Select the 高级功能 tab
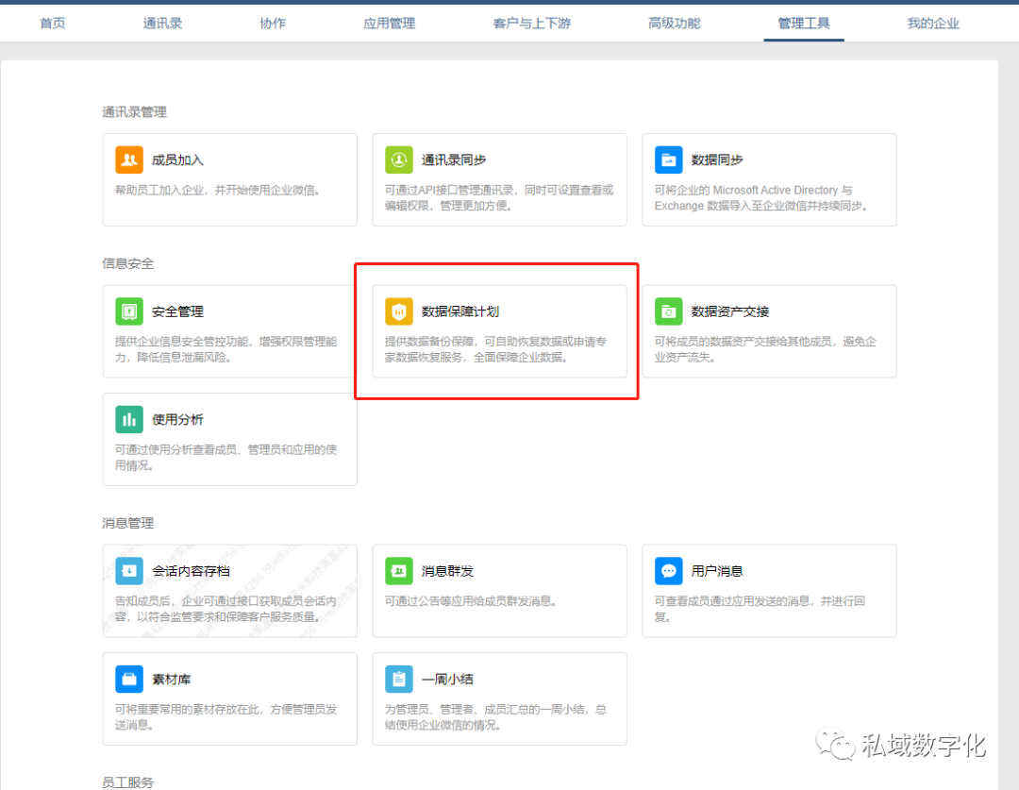 (674, 23)
